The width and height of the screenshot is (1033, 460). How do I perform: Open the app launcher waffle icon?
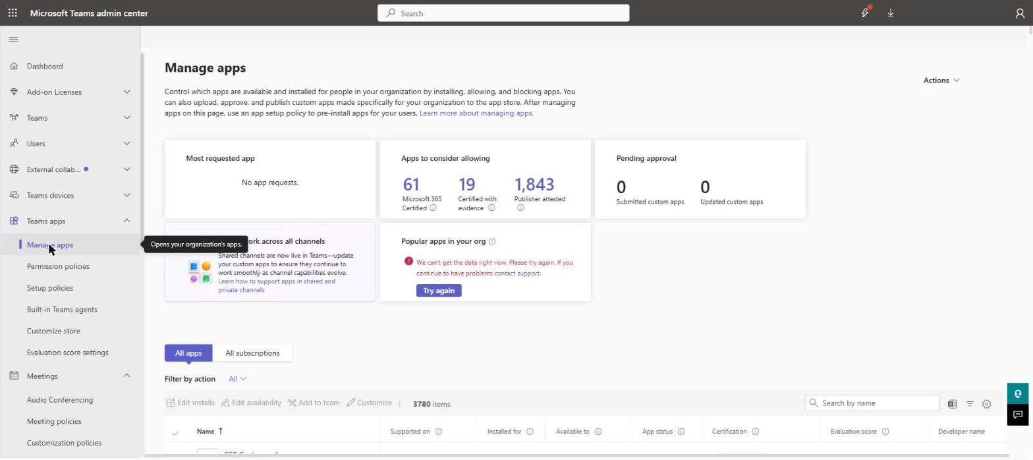13,13
